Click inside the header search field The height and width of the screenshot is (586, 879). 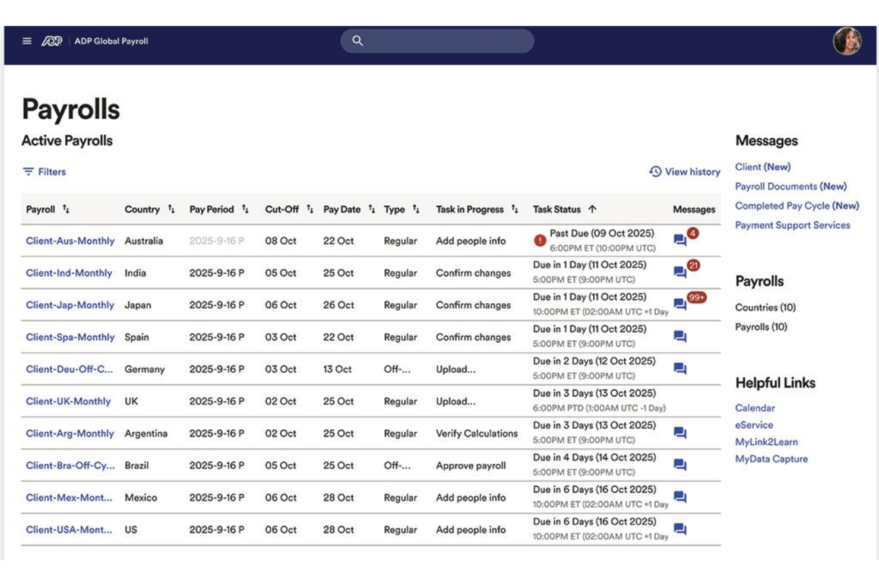(437, 40)
